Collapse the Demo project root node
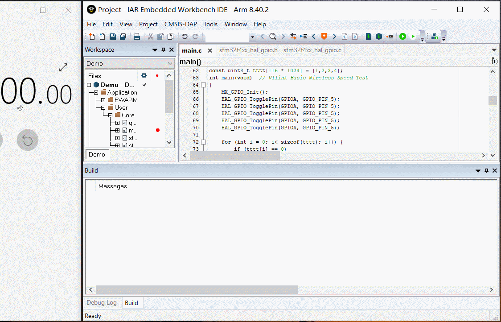Screen dimensions: 501x322 [89, 85]
